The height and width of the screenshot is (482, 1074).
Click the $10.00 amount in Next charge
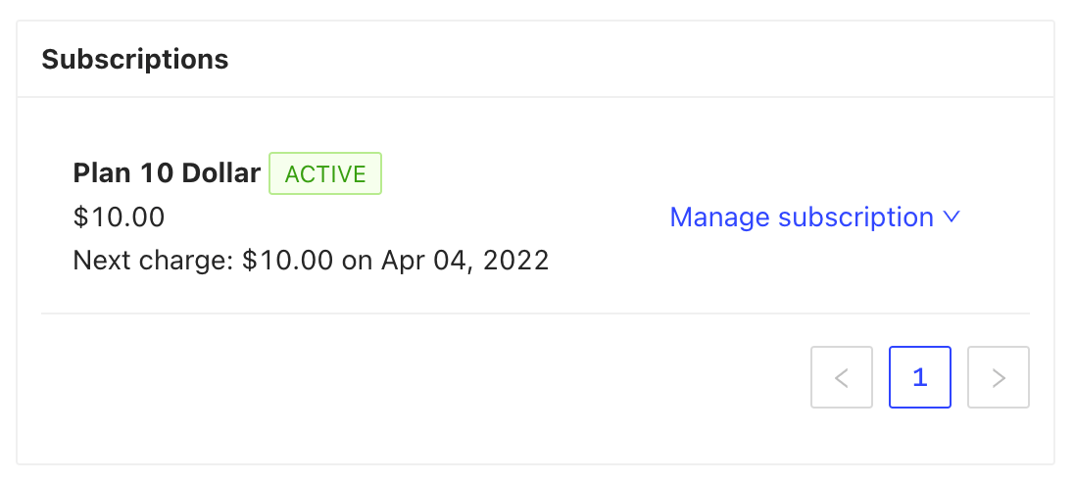(288, 261)
